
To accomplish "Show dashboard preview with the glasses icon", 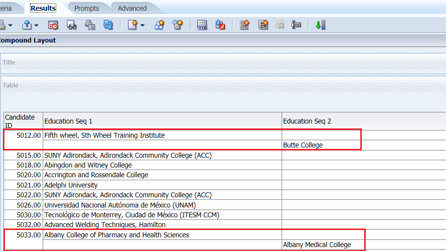I will (71, 25).
